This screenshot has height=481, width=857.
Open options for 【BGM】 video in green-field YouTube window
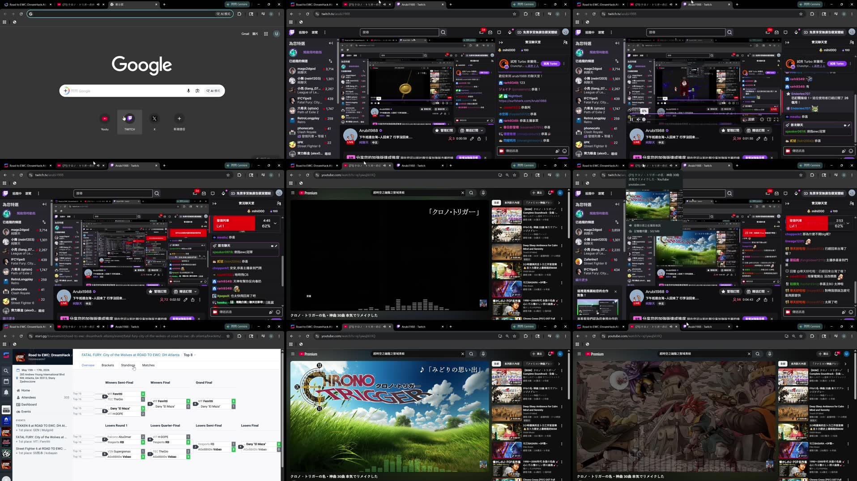[x=562, y=370]
